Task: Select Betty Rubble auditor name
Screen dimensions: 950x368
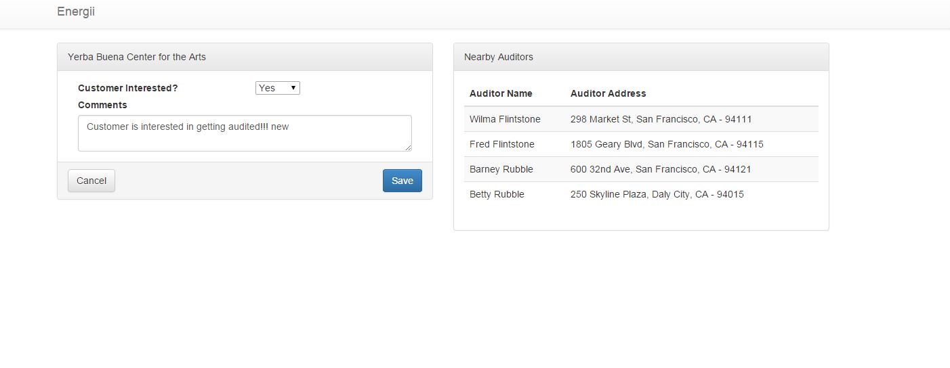Action: click(x=495, y=194)
